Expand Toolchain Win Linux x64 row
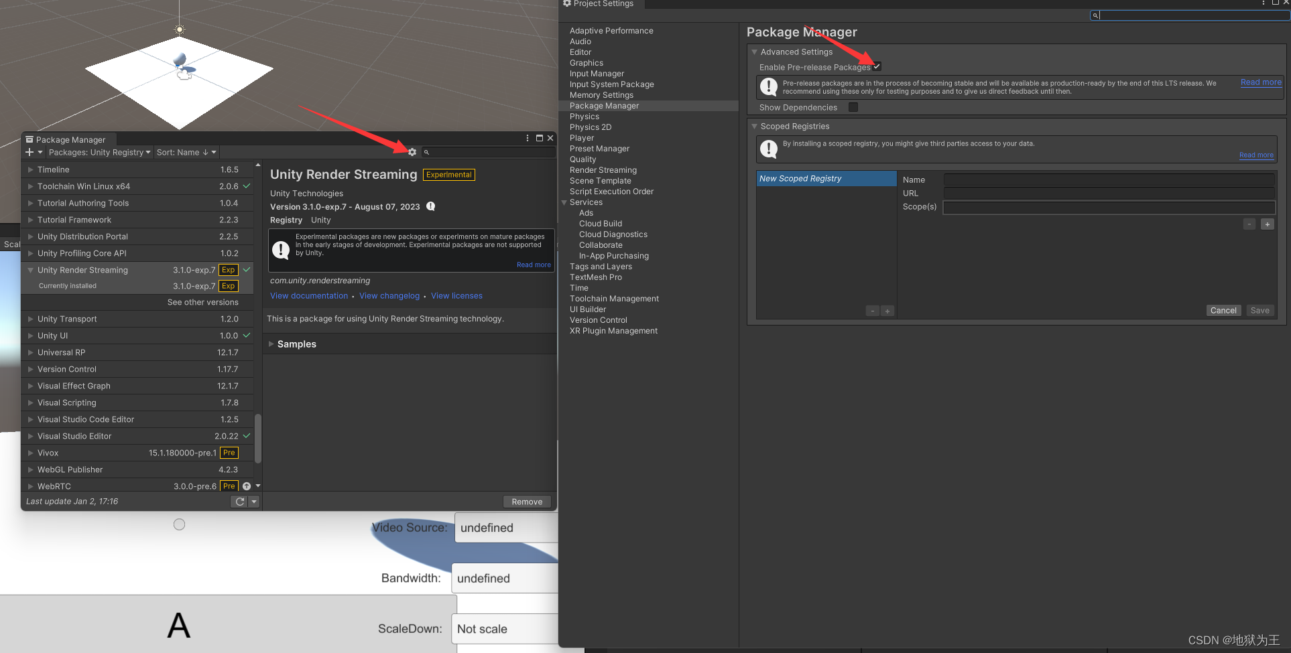 [31, 186]
